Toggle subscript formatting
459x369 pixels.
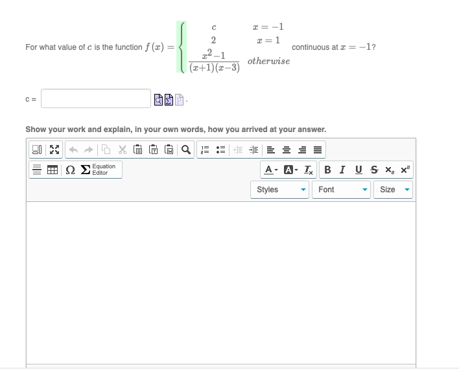point(390,170)
